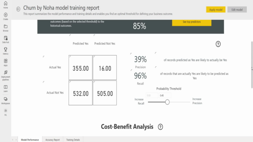Switch to the Training Details tab
The height and width of the screenshot is (142, 253).
[x=73, y=140]
